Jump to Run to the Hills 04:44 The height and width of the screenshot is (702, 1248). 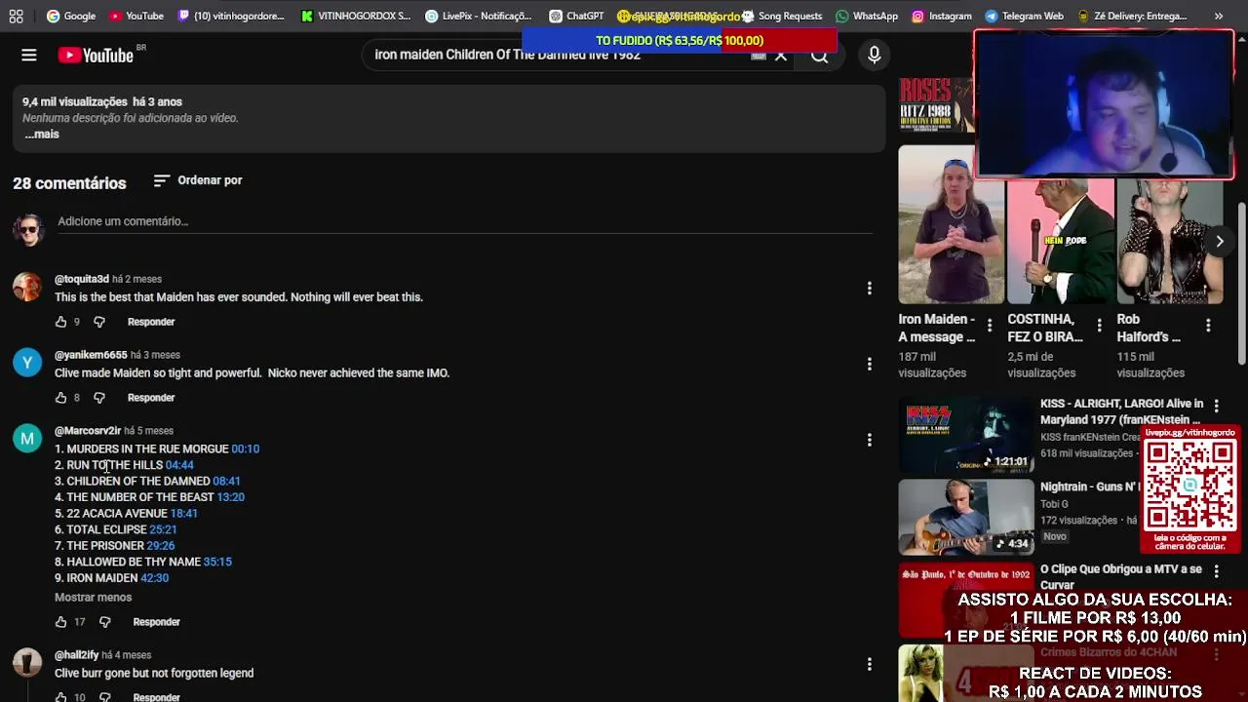click(179, 465)
